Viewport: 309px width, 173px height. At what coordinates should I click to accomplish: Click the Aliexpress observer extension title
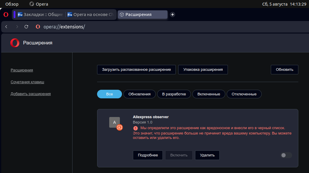point(151,117)
